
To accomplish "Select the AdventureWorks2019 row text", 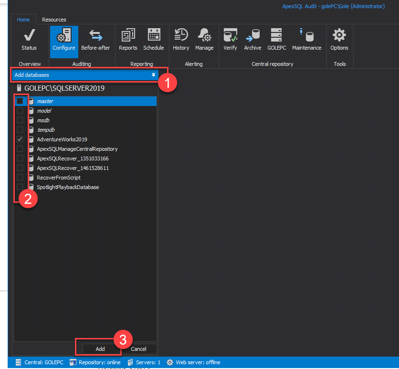I will tap(62, 139).
